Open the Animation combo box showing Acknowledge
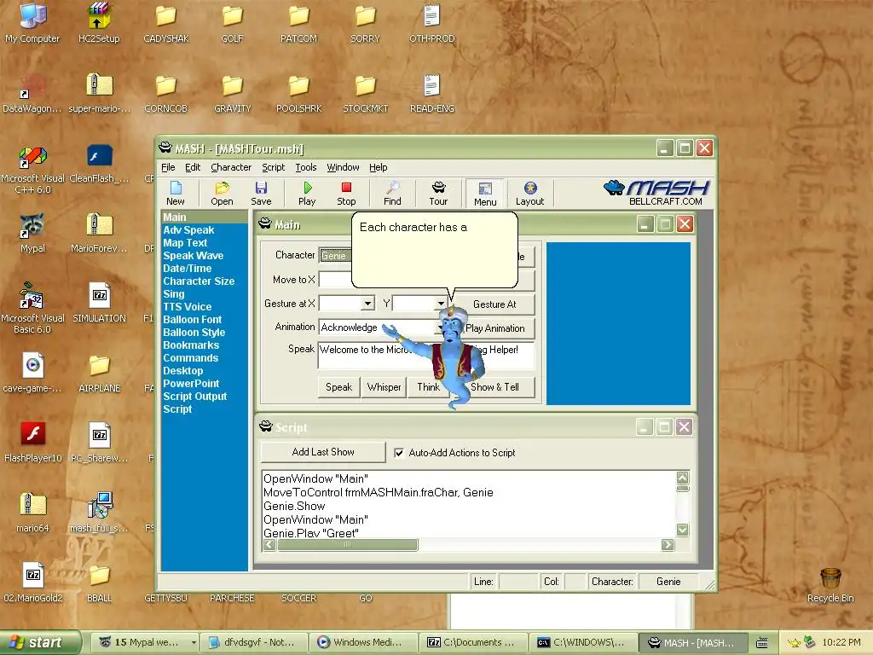873x655 pixels. 383,327
